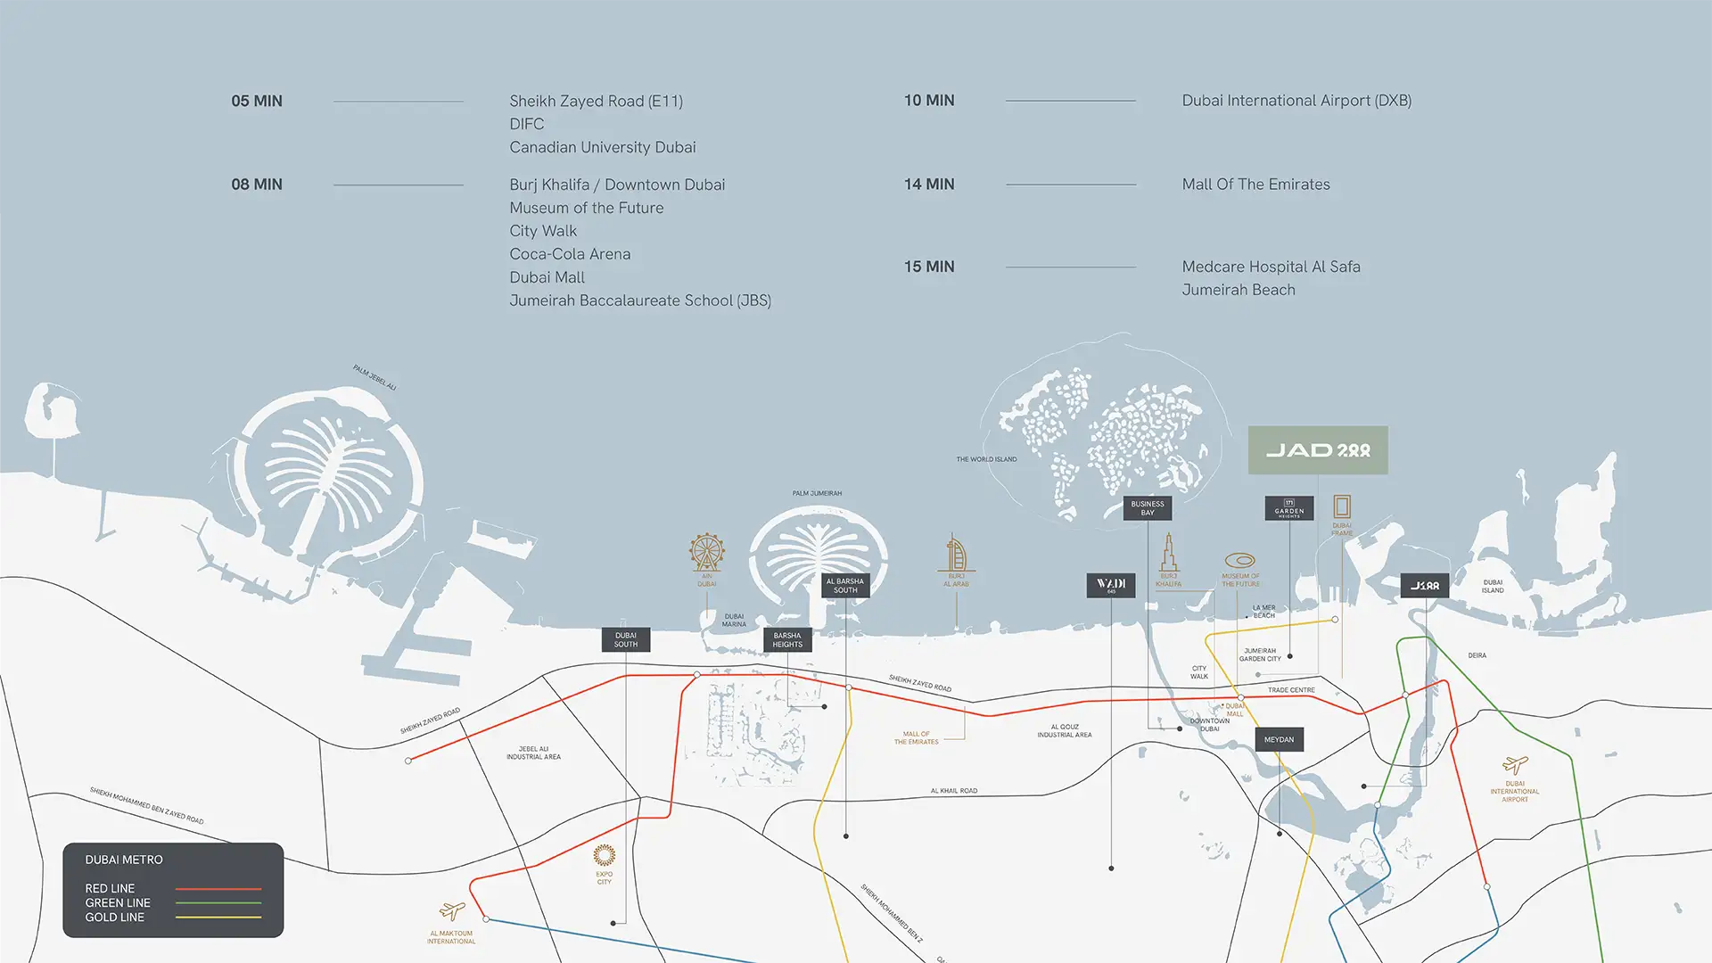Click the Al Maktoum International airplane icon
This screenshot has width=1712, height=963.
coord(452,910)
